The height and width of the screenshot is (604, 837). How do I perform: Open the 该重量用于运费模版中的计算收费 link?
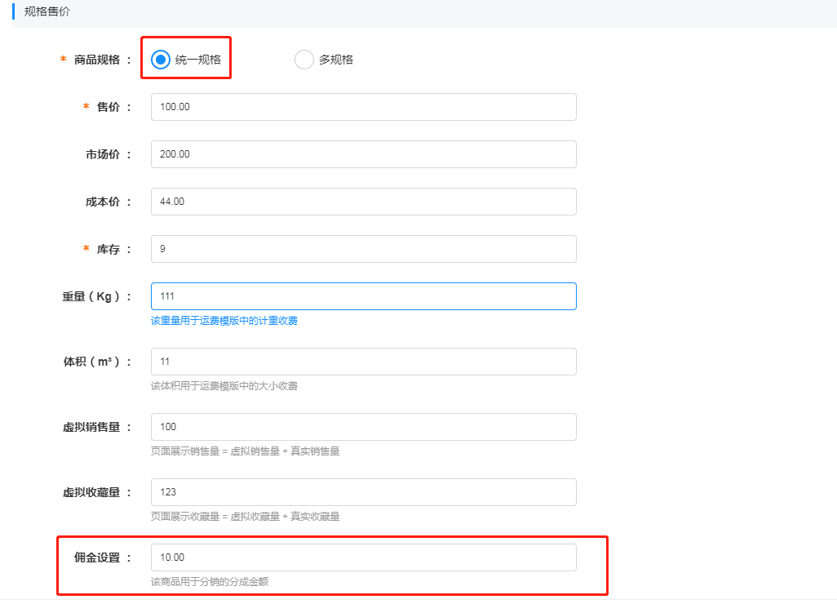point(224,321)
